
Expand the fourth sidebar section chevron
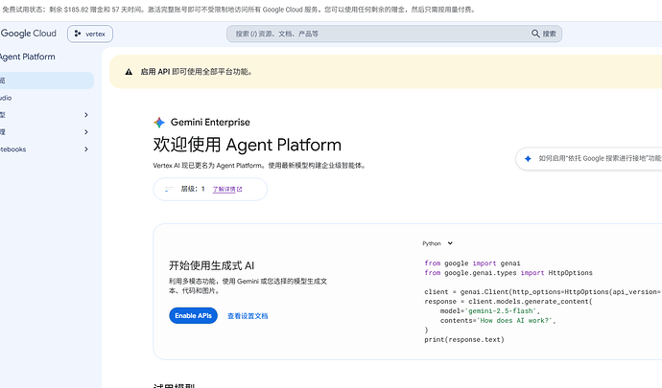86,132
